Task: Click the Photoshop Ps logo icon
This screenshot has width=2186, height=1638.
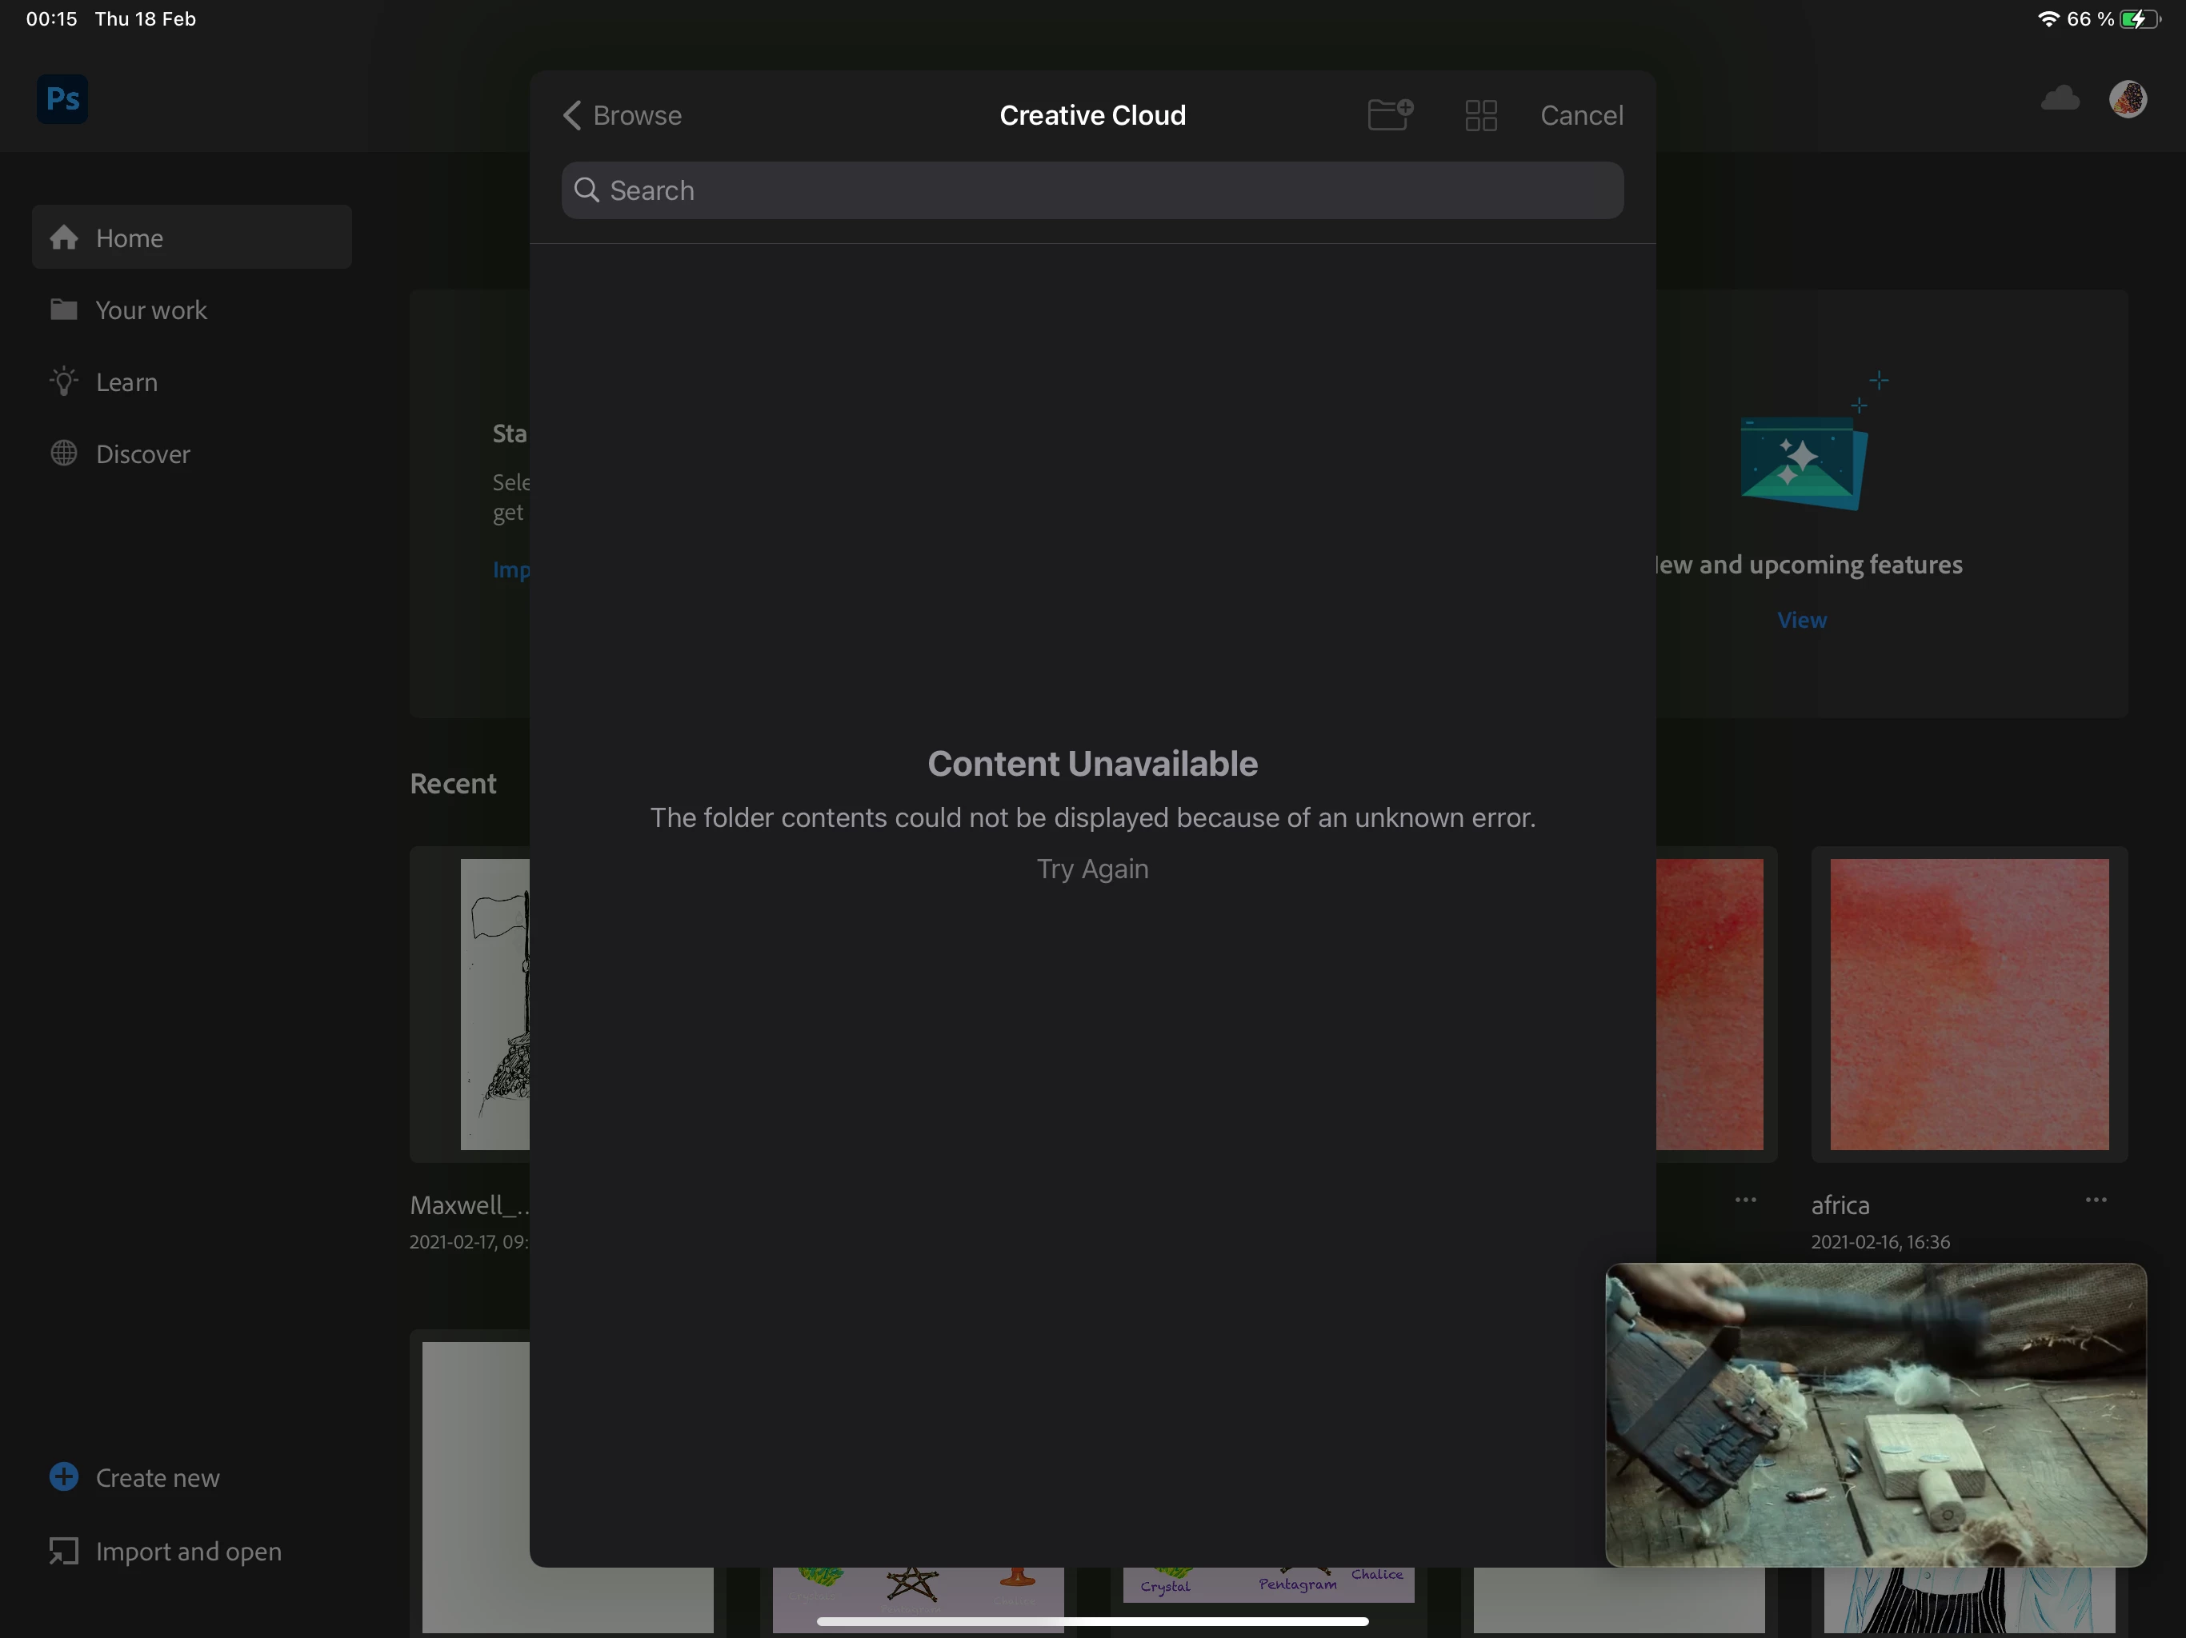Action: (62, 99)
